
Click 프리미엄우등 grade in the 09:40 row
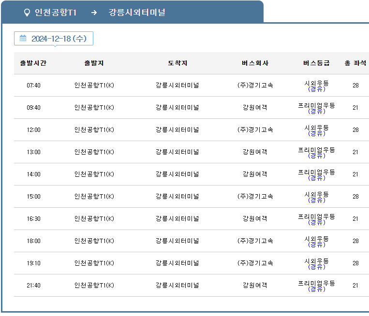tap(316, 105)
